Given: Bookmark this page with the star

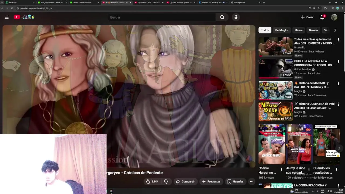Looking at the screenshot, I should 319,8.
